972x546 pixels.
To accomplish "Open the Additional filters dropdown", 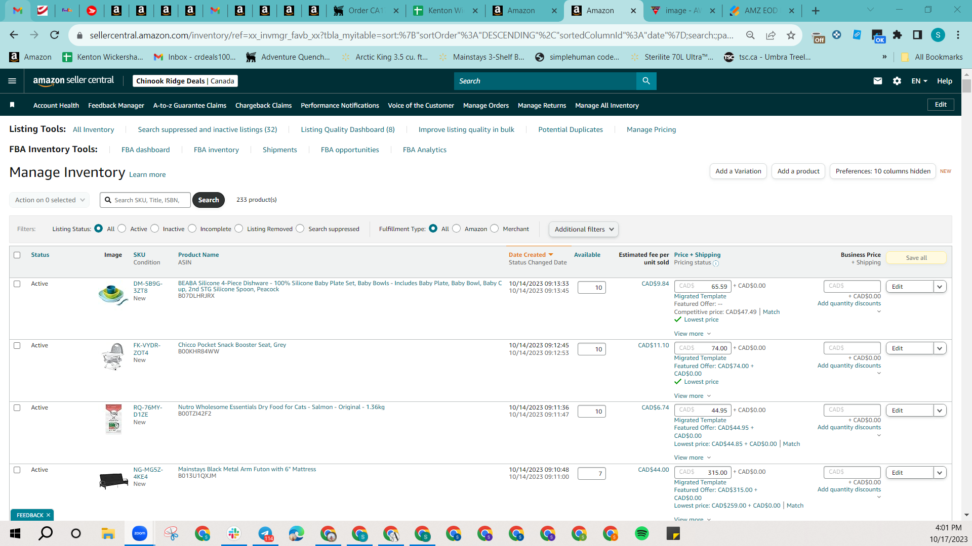I will pyautogui.click(x=584, y=229).
